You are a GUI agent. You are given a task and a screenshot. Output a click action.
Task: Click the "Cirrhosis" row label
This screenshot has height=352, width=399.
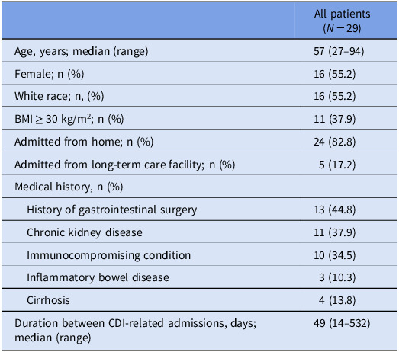(48, 300)
